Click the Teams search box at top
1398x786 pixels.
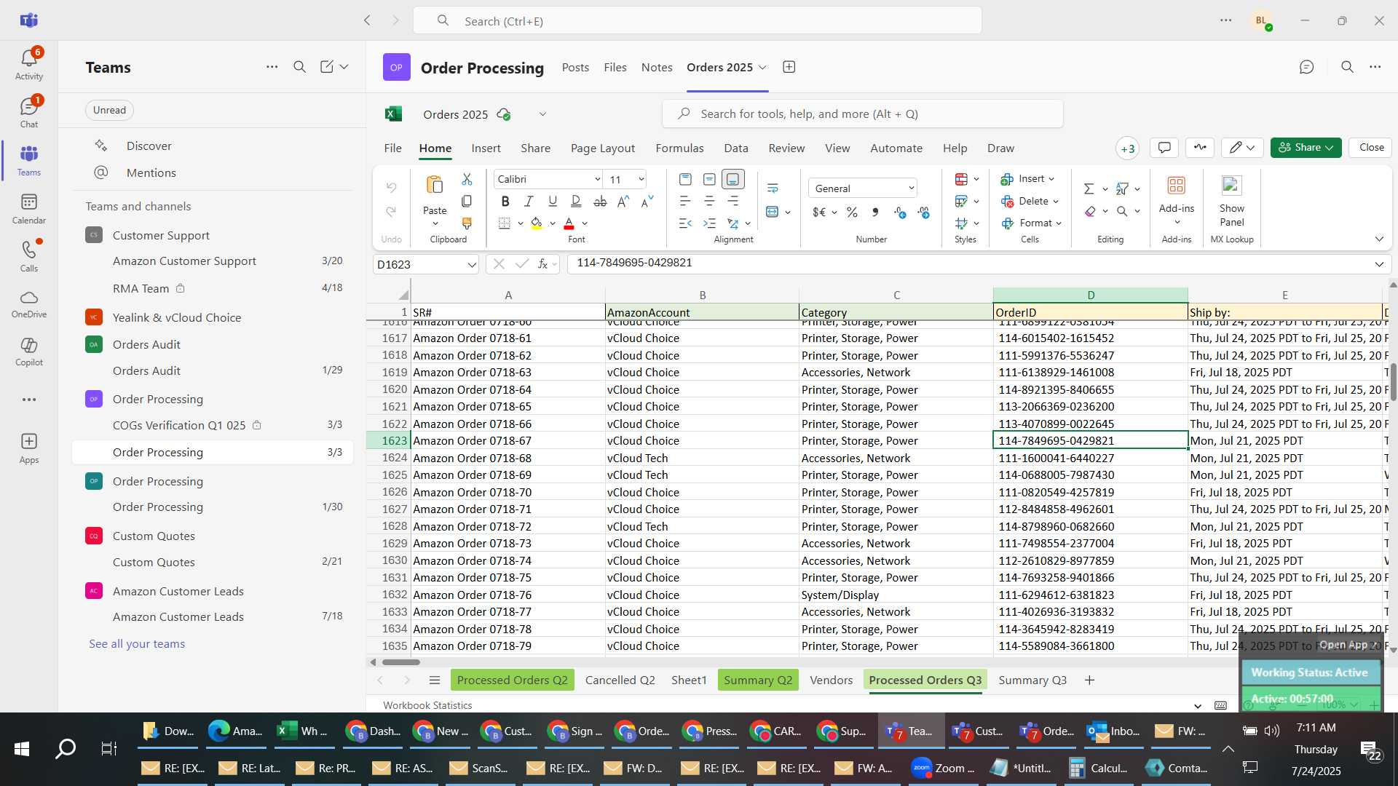point(697,21)
